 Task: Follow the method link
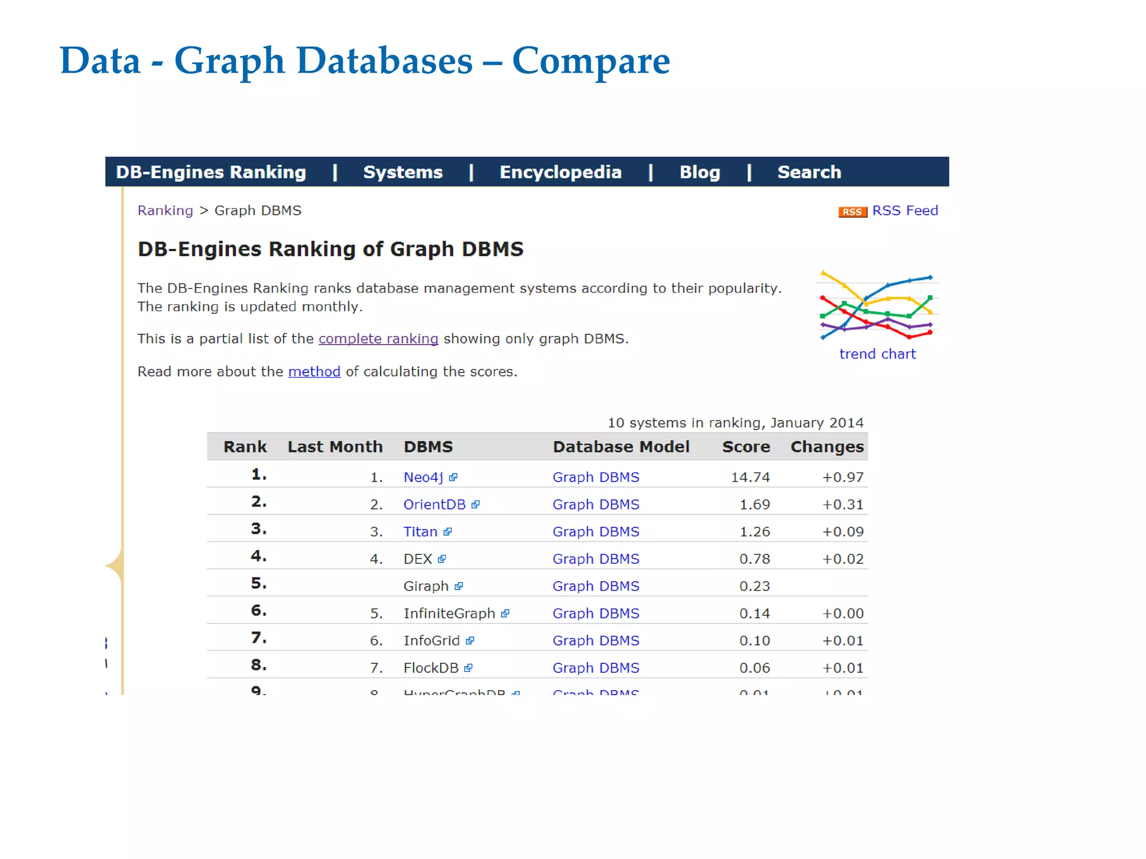(314, 372)
